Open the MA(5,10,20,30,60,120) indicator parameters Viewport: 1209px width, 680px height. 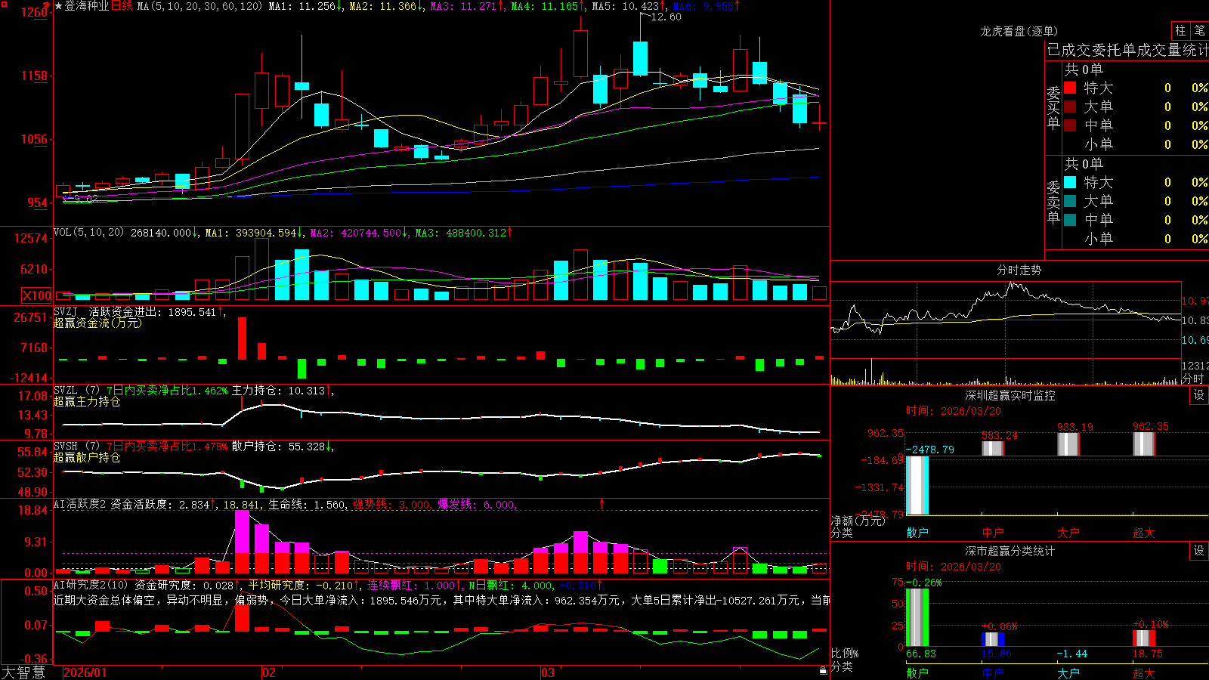[x=199, y=6]
